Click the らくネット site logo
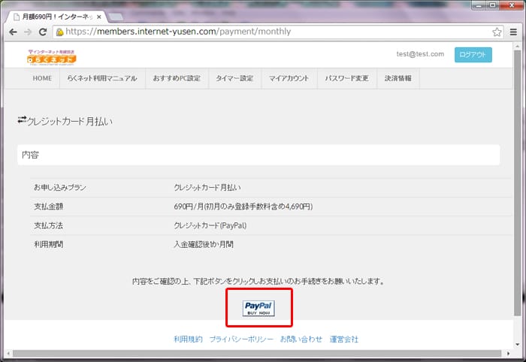The height and width of the screenshot is (362, 526). (52, 56)
